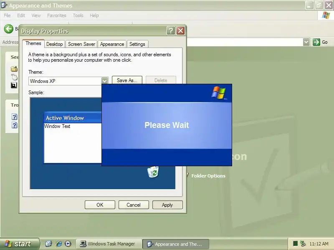Minimize the Appearance and Themes window
Viewport: 334px width, 250px height.
tap(309, 5)
